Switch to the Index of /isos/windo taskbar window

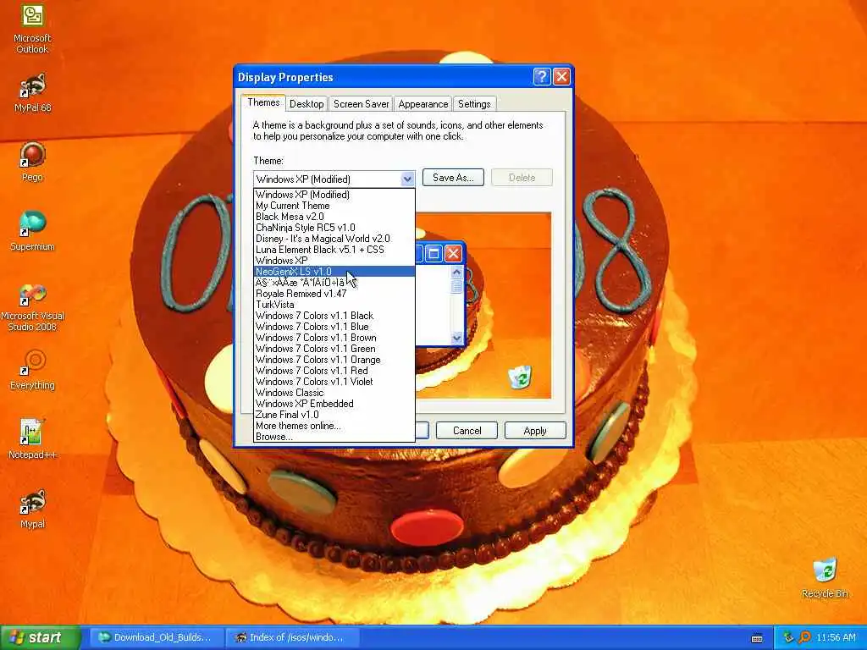click(293, 637)
